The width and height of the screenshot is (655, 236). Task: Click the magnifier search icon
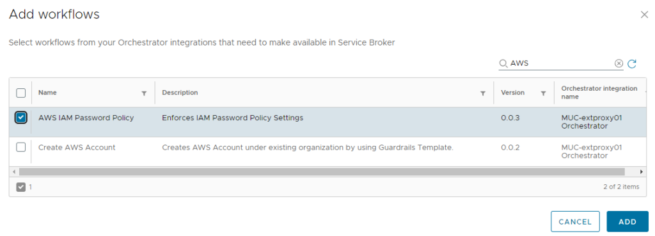[x=503, y=63]
